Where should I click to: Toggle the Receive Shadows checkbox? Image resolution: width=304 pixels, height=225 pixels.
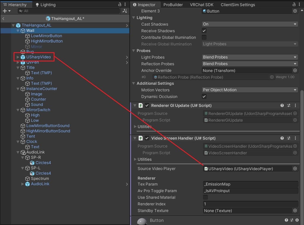tap(204, 31)
